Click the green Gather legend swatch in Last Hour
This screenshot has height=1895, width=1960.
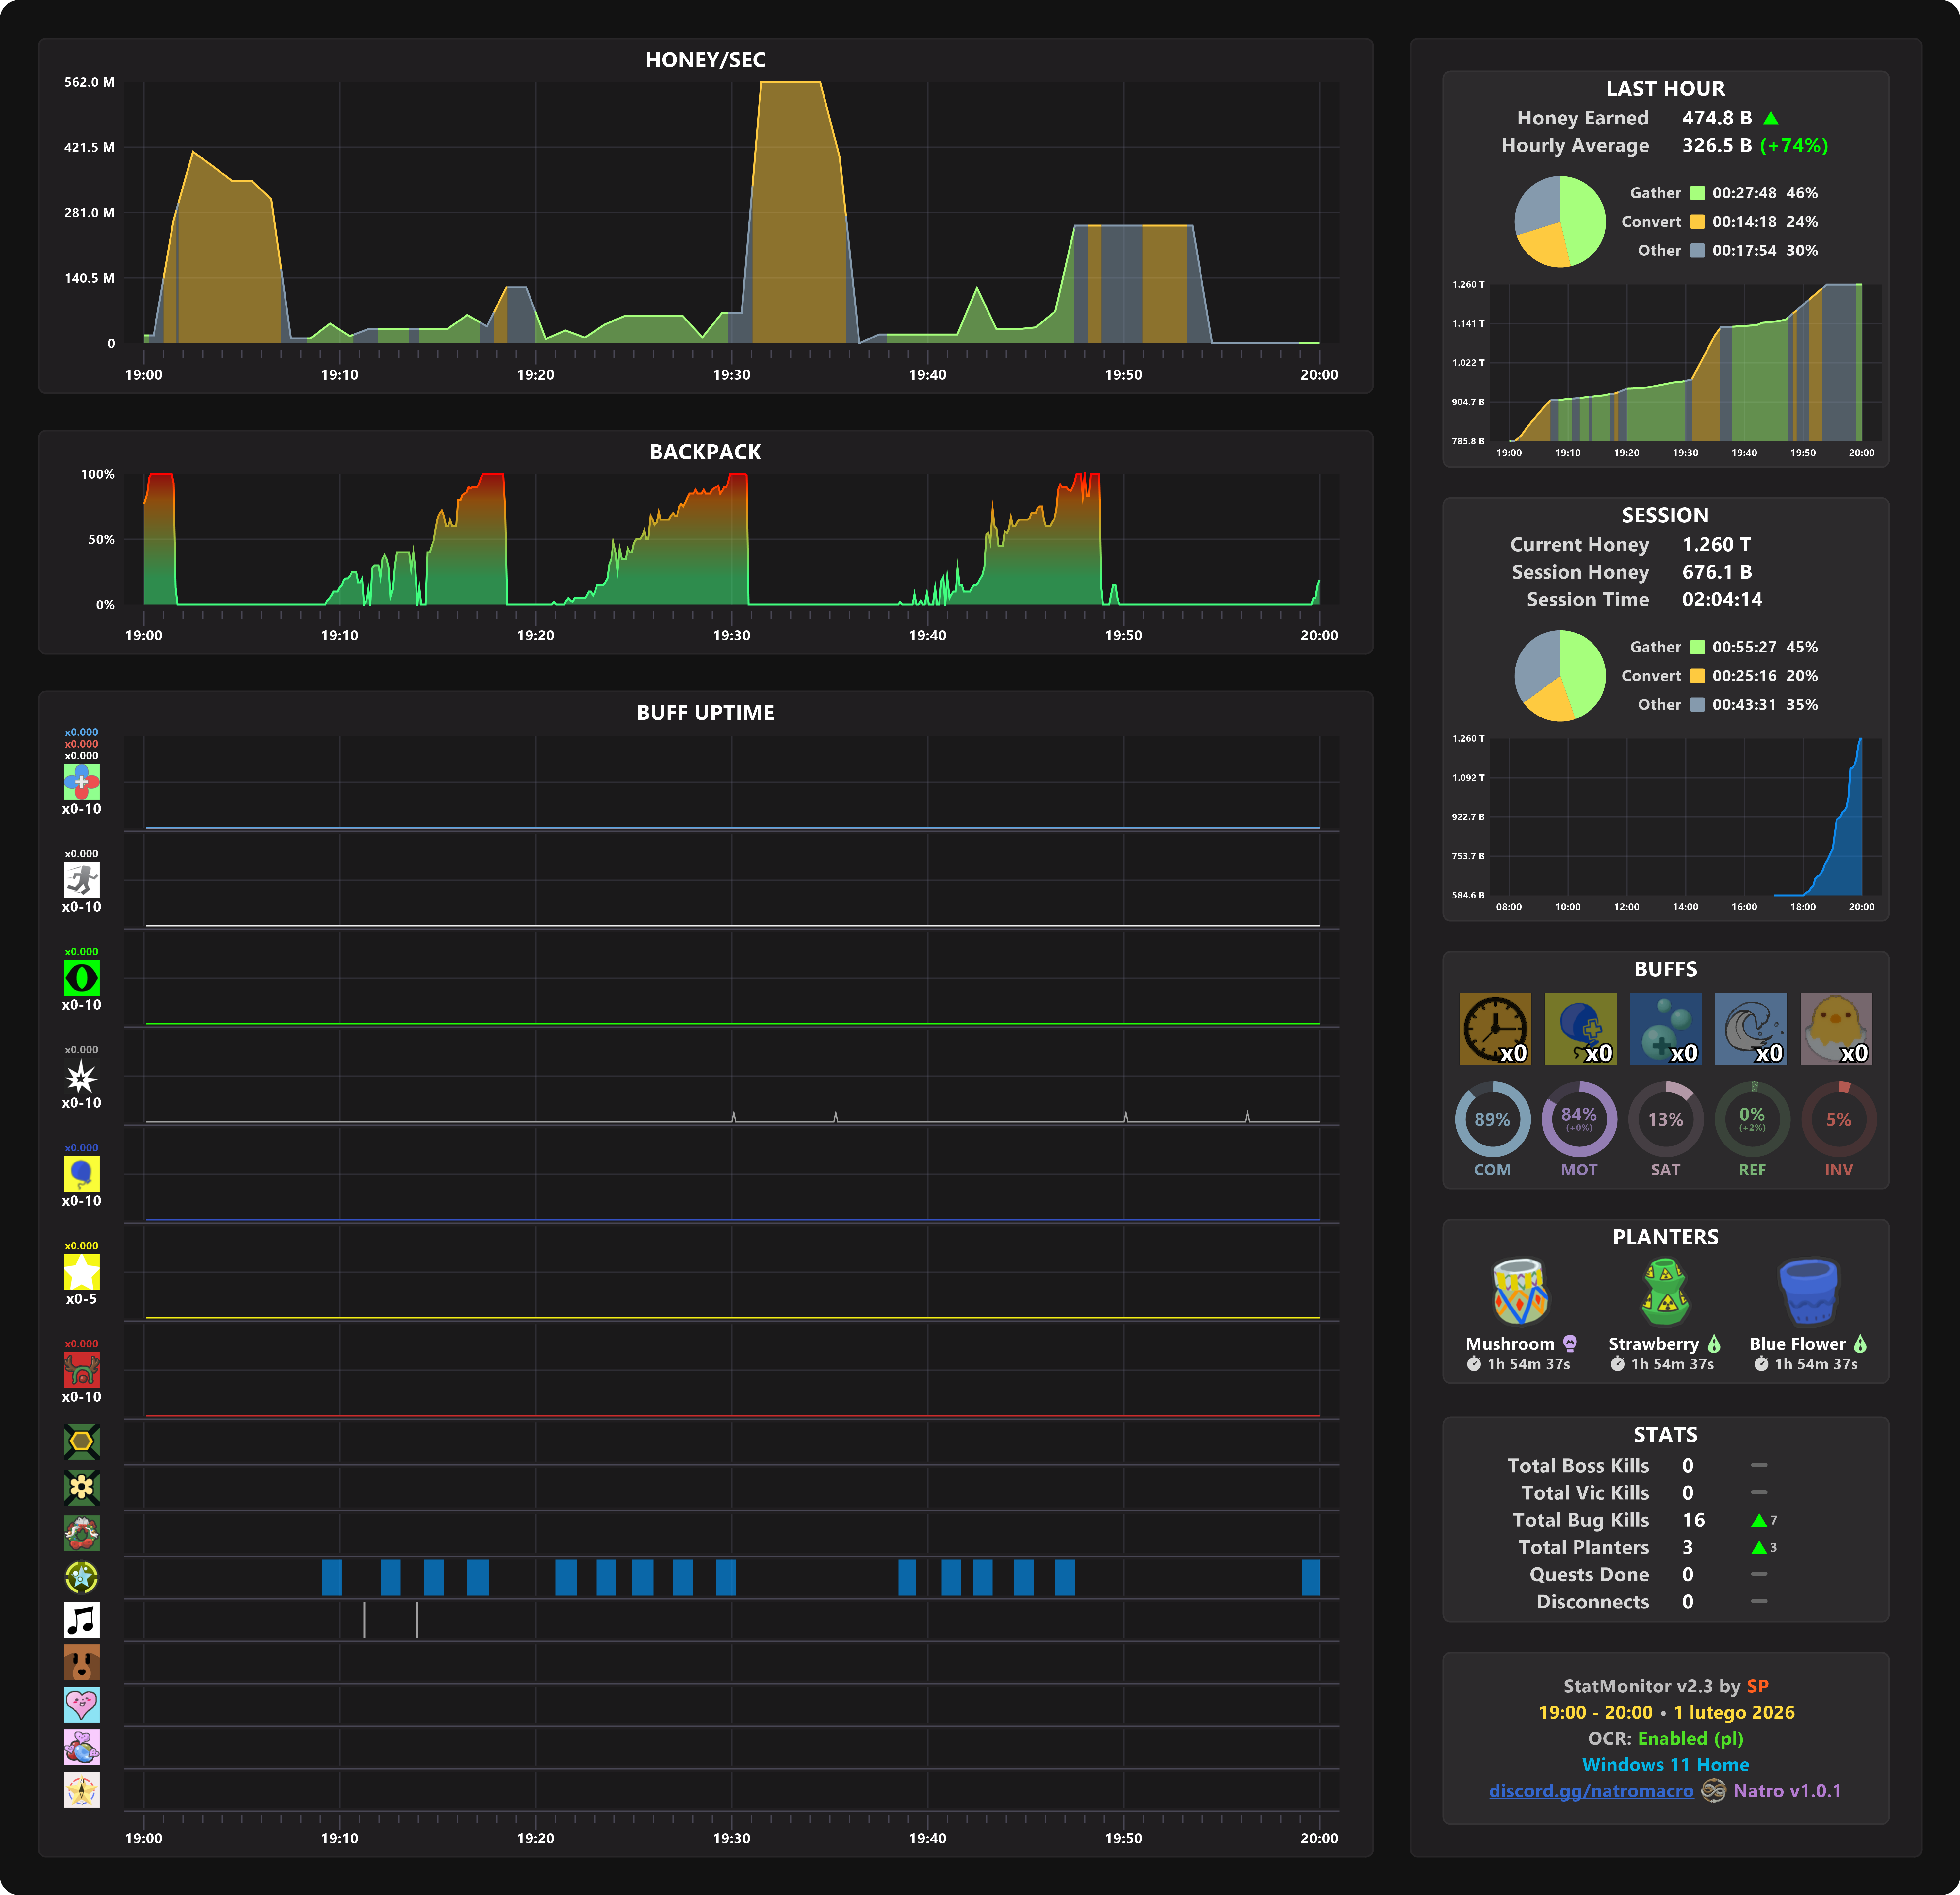tap(1697, 193)
